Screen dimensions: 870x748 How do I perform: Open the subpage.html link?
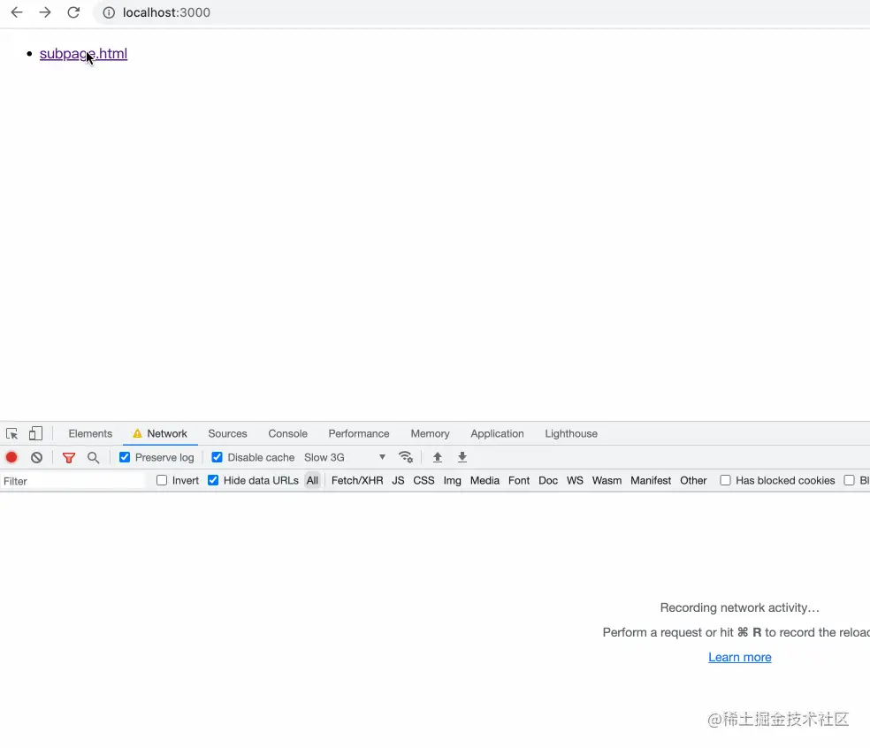[83, 54]
